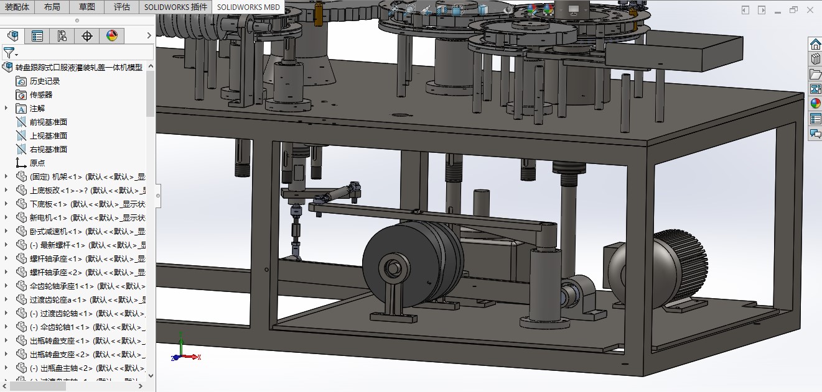Expand the (固定) 机架<1> component node
The image size is (822, 392).
coord(6,176)
